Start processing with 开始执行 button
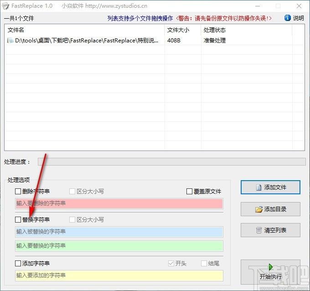This screenshot has width=310, height=291. (270, 272)
